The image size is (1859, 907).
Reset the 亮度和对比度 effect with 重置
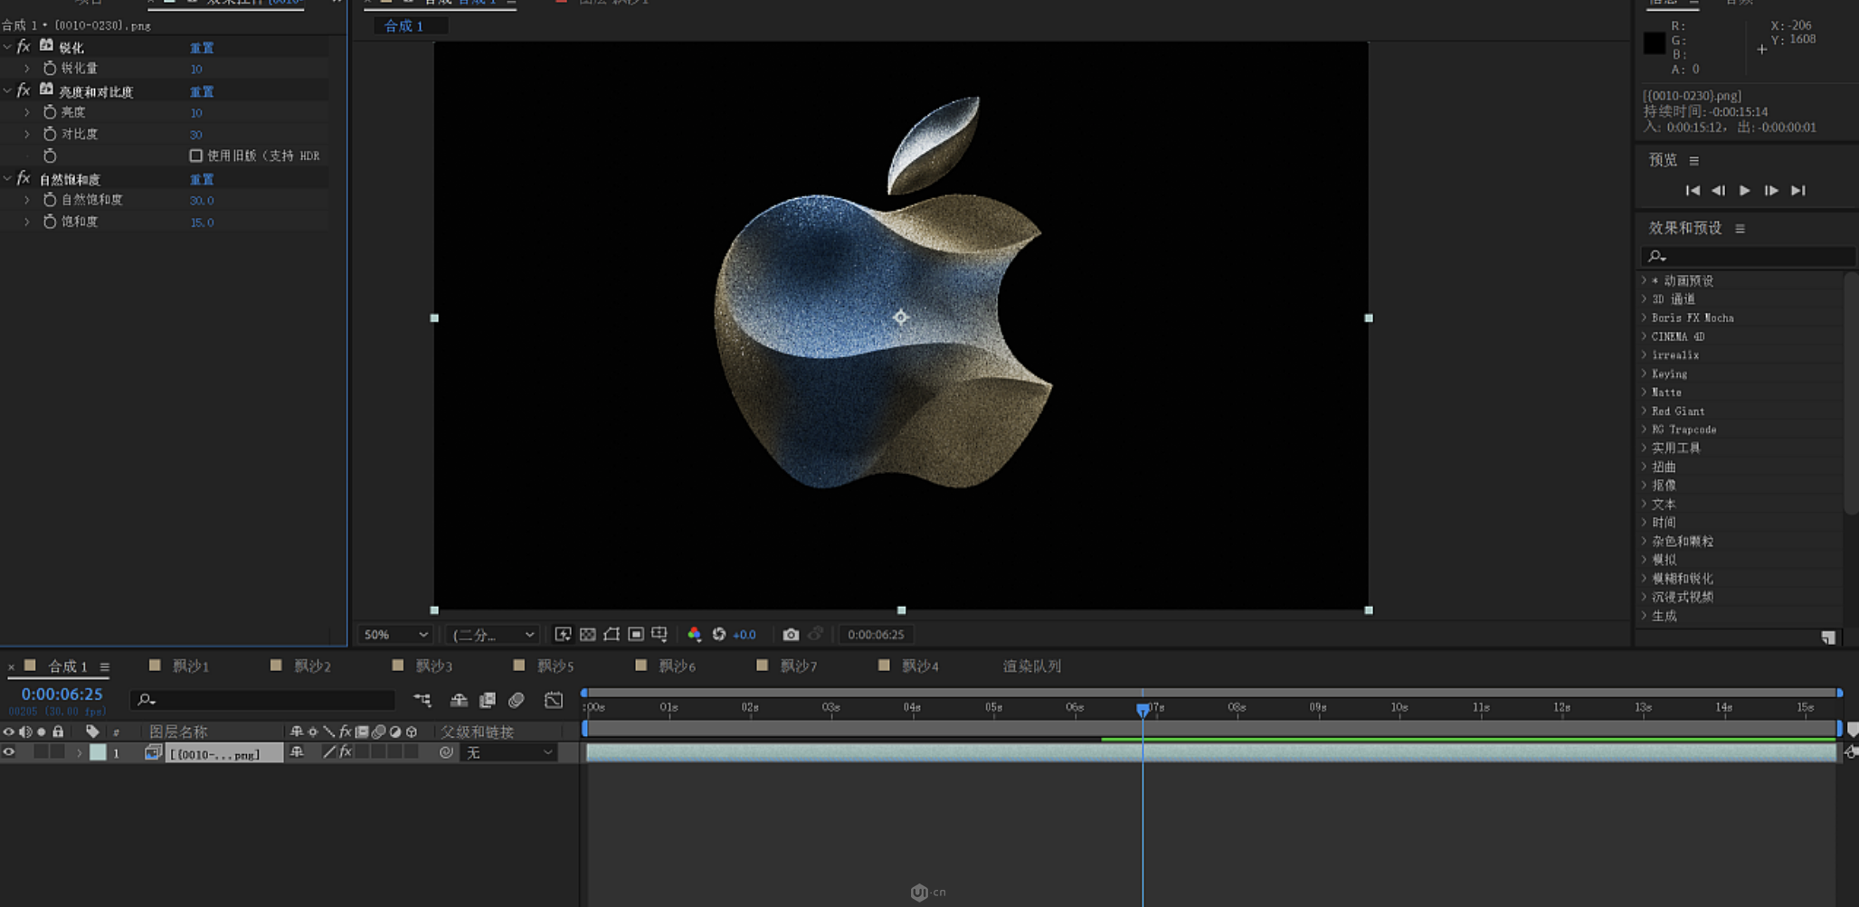(x=202, y=91)
